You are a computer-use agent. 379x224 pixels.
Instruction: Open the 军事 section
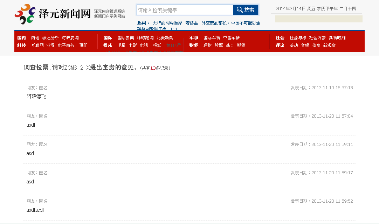tap(194, 38)
